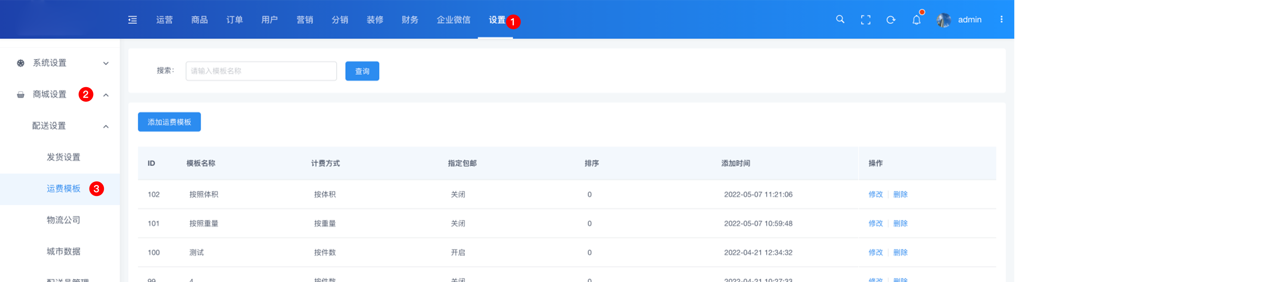Switch to the 商品 top menu
The width and height of the screenshot is (1268, 282).
coord(199,20)
